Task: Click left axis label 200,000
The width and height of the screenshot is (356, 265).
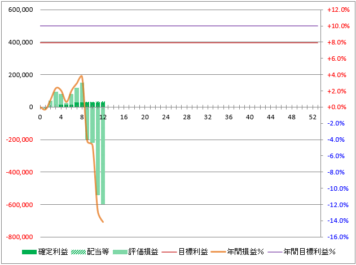Action: tap(20, 75)
